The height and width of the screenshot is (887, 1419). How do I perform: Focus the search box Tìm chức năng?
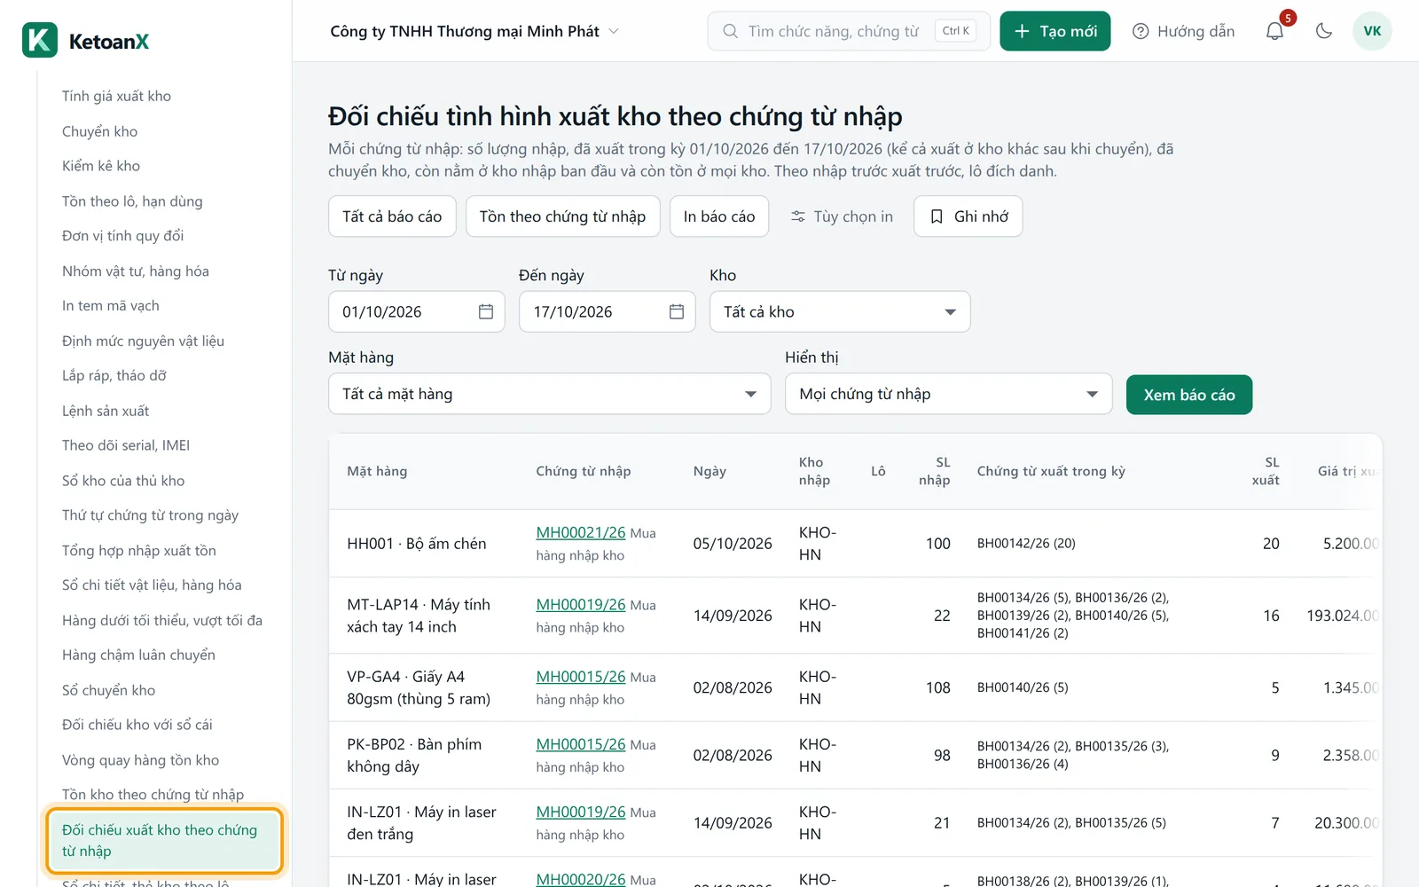(x=848, y=31)
